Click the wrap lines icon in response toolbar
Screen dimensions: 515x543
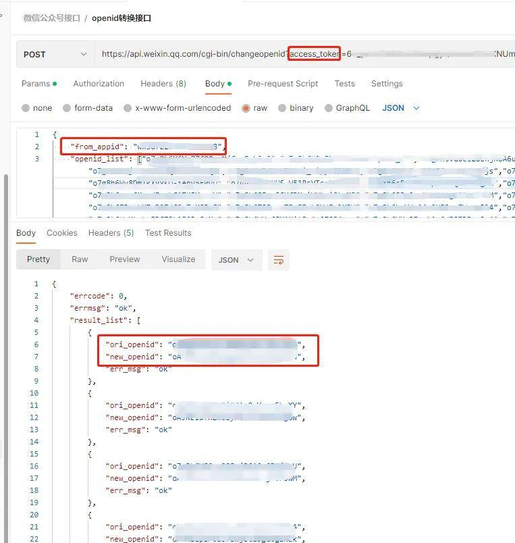278,260
